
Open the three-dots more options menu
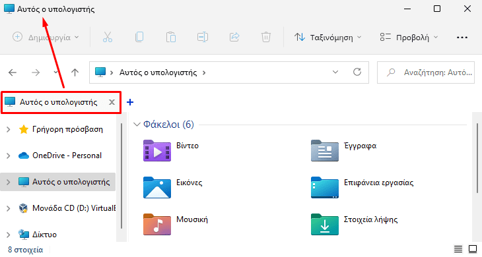pos(462,38)
